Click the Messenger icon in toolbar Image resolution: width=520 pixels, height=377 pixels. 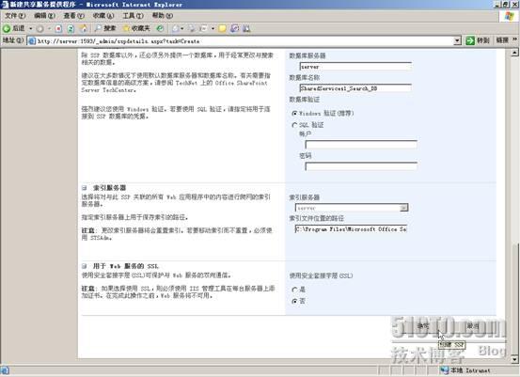pos(234,29)
